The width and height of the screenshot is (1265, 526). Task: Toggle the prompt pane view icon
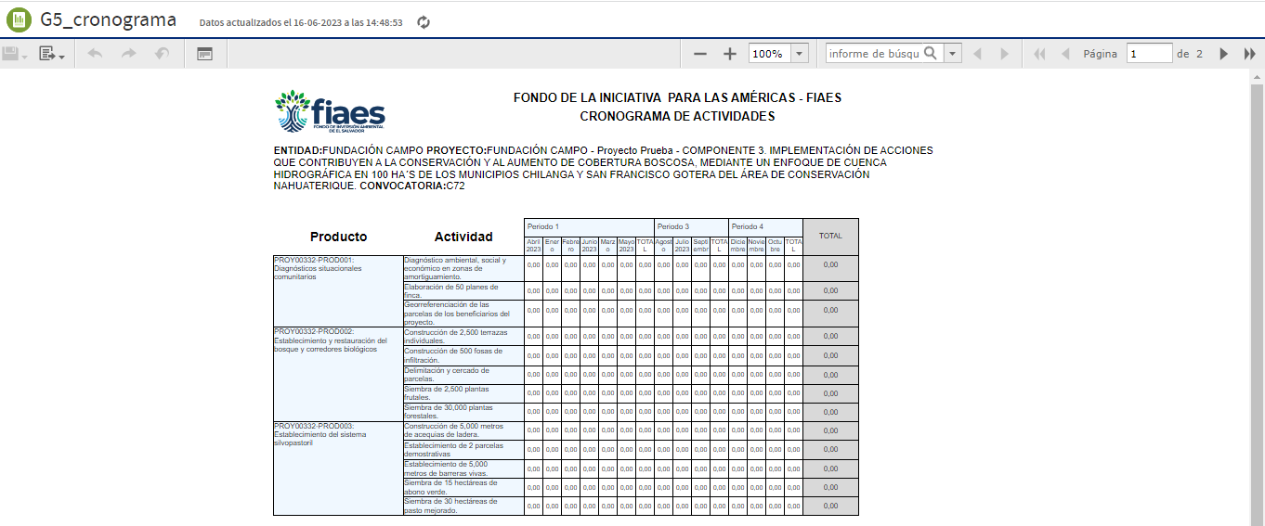tap(204, 55)
